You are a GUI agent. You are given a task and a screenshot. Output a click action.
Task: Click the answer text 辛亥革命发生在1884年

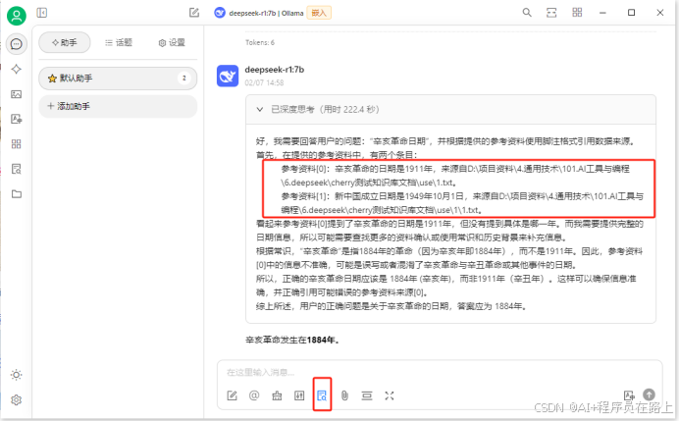tap(292, 340)
